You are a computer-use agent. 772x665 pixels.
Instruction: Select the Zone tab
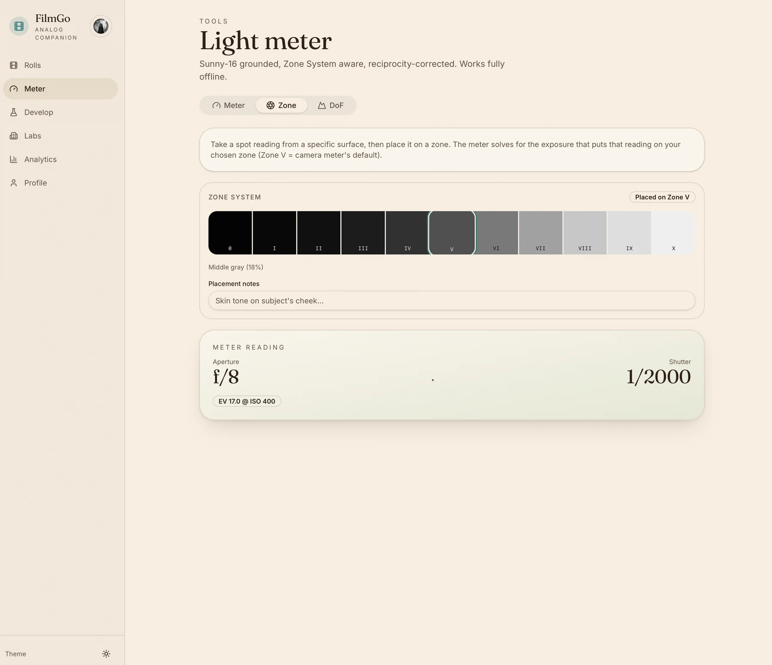[281, 105]
